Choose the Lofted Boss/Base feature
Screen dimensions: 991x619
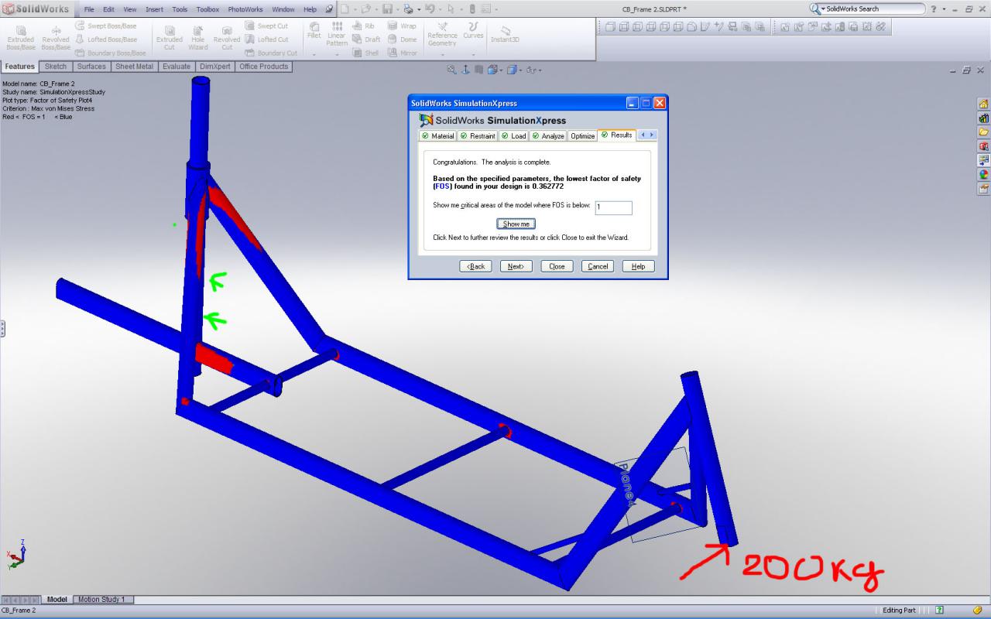[105, 39]
